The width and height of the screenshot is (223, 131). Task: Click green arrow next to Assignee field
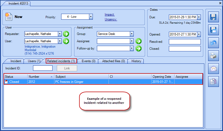point(139,41)
